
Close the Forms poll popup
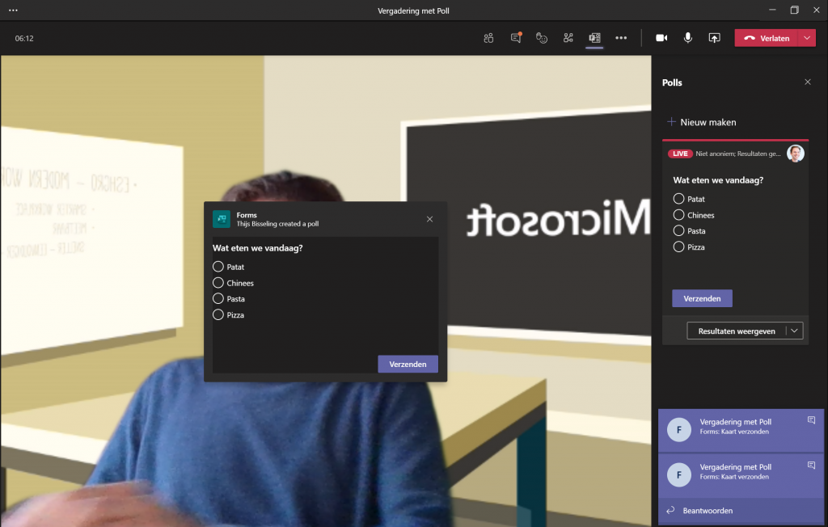pos(430,219)
